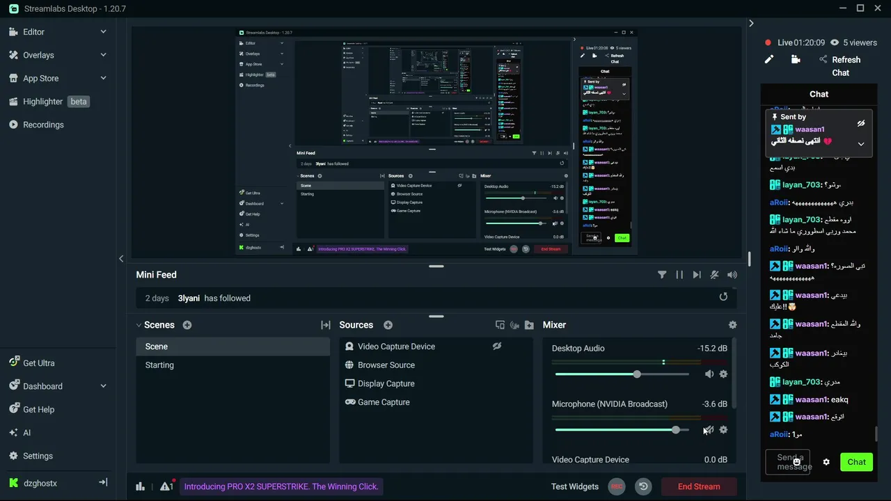Open performance stats bar-chart icon

141,486
